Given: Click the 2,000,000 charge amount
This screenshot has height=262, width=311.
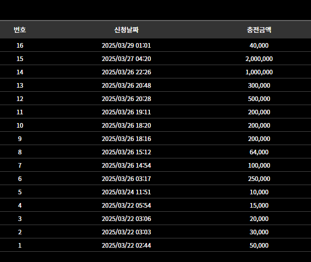Looking at the screenshot, I should [259, 59].
